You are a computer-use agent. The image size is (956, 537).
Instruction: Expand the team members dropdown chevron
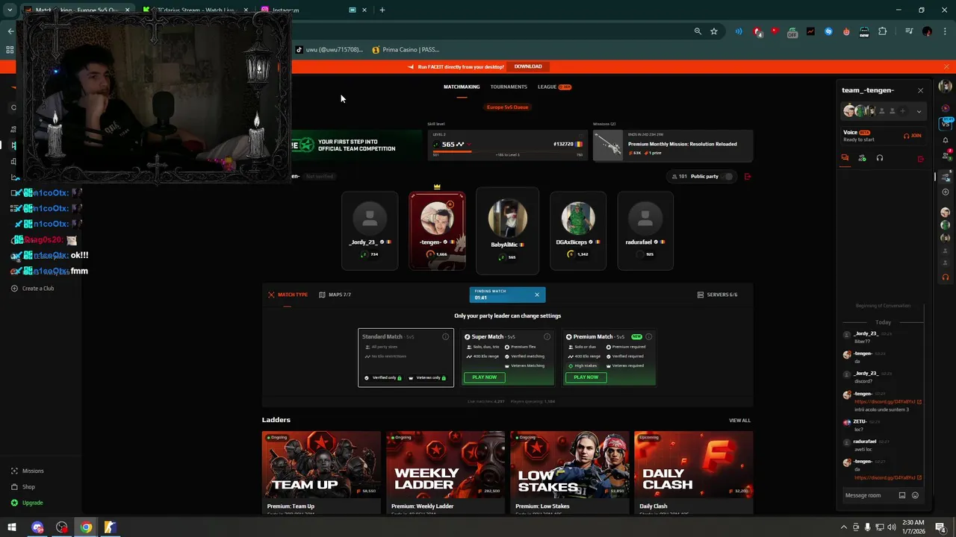tap(919, 111)
